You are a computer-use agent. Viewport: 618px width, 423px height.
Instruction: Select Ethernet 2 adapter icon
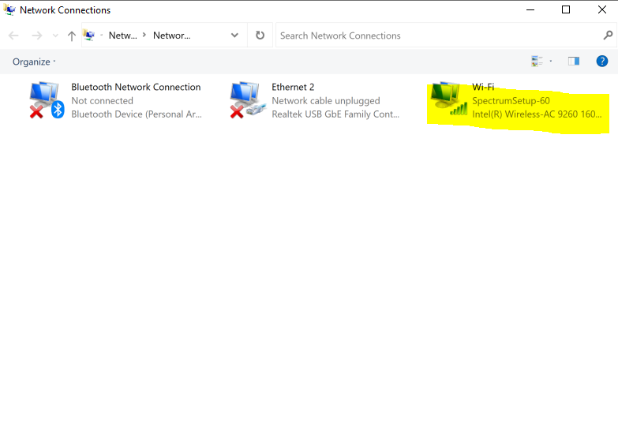point(248,100)
